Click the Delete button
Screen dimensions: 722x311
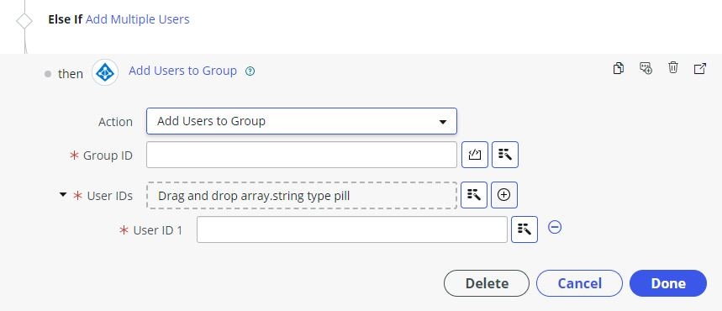[487, 283]
